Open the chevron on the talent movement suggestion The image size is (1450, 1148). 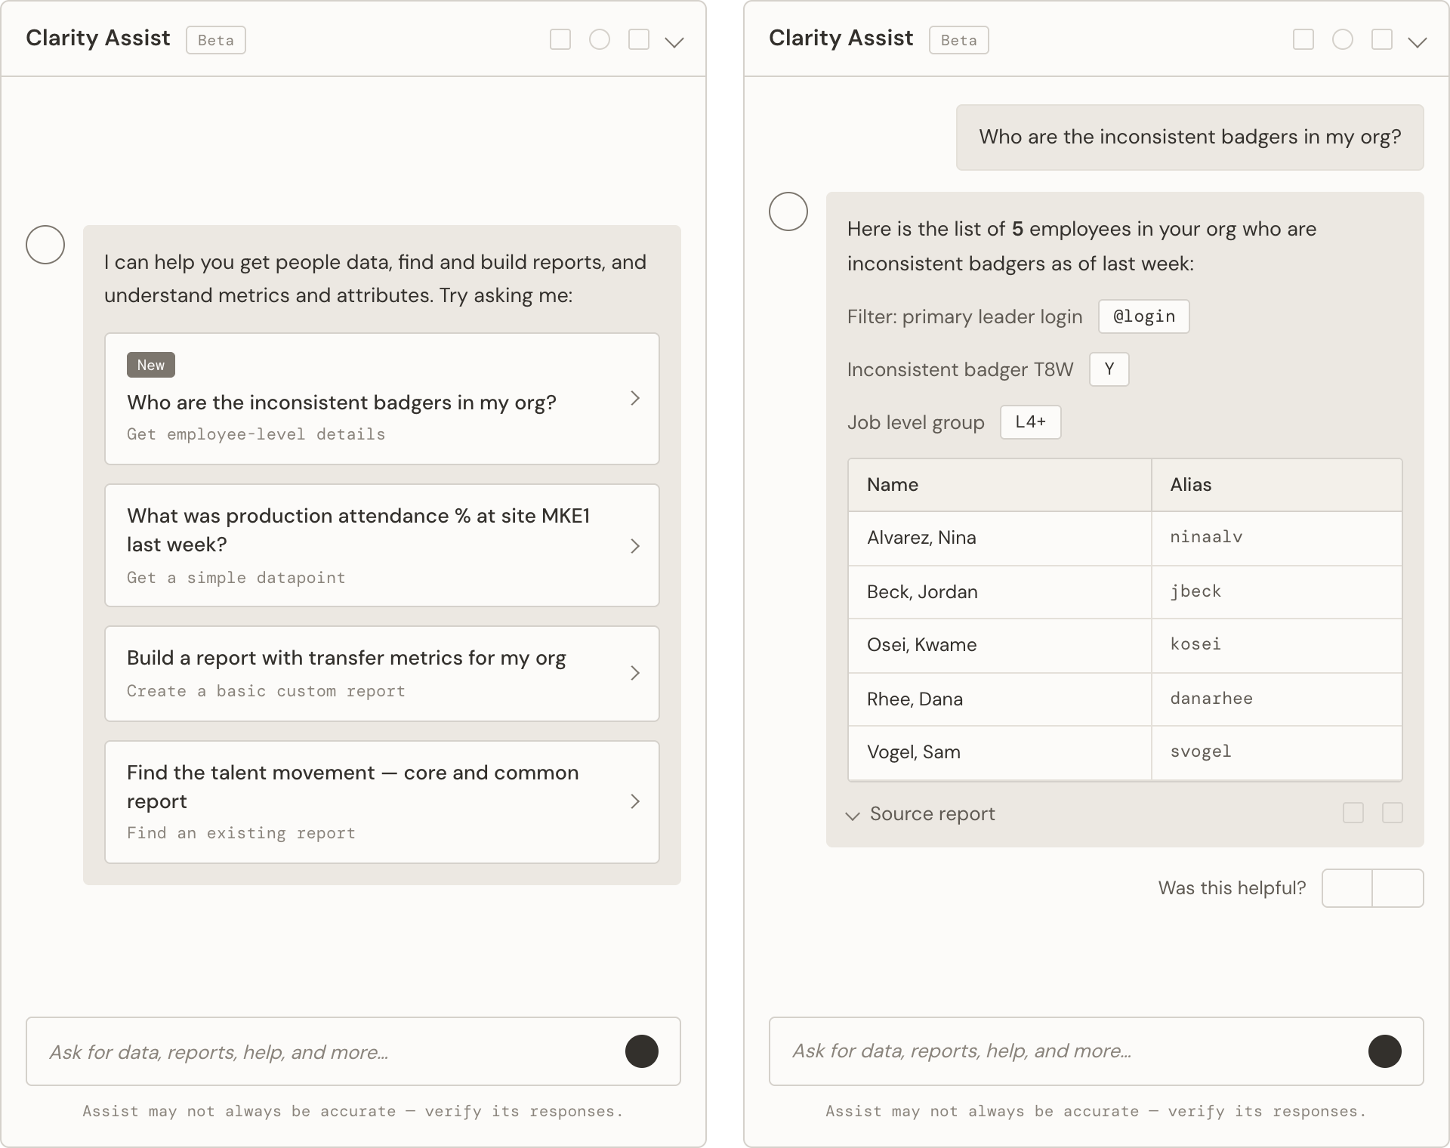pos(635,801)
